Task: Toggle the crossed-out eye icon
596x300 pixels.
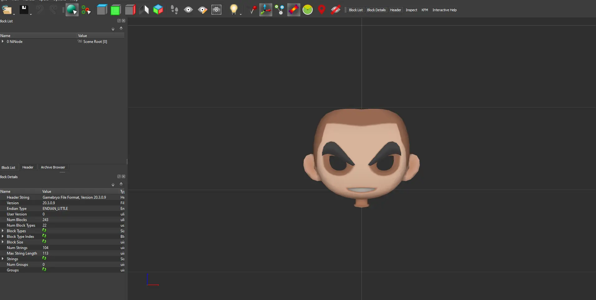Action: tap(335, 10)
